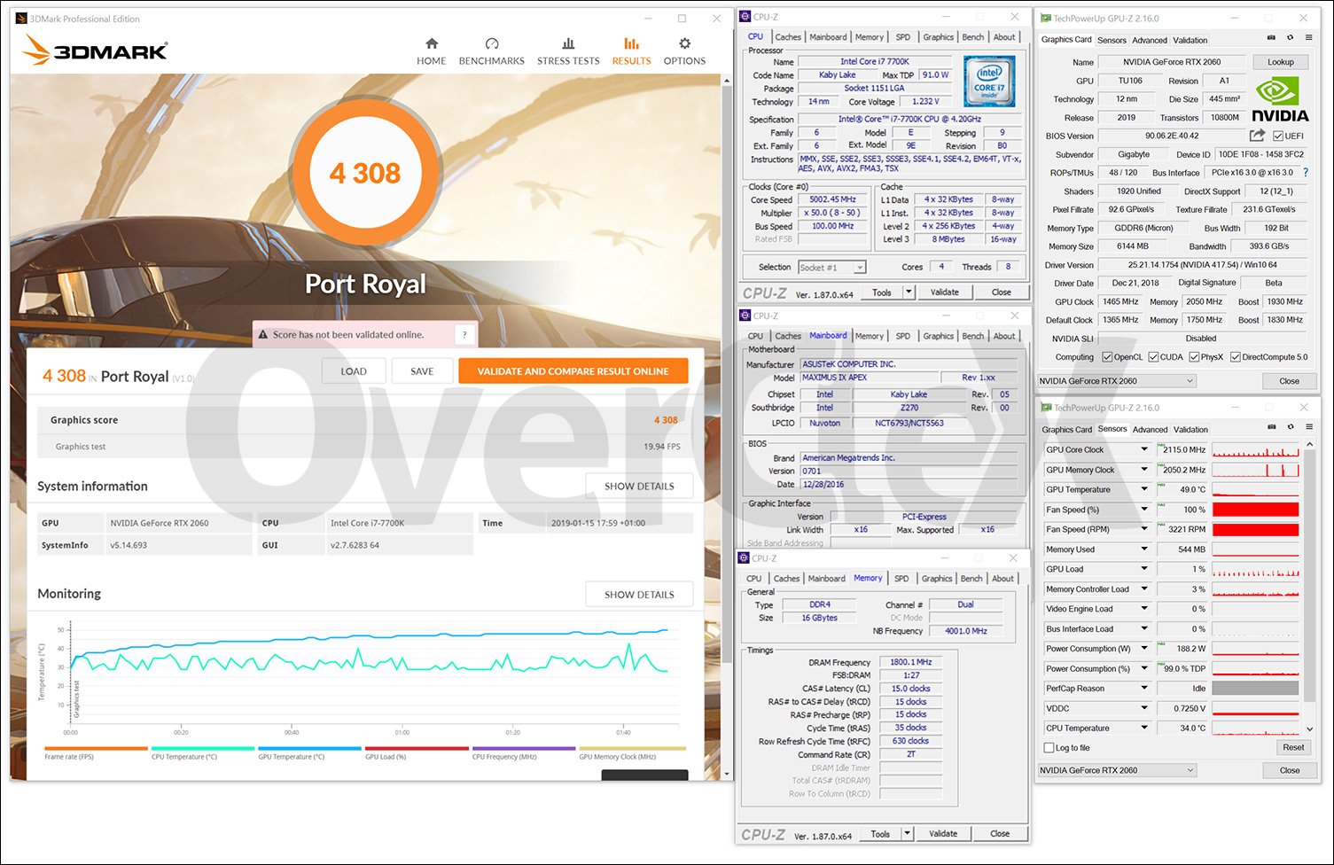Open the Options gear in 3DMark
The width and height of the screenshot is (1334, 865).
pyautogui.click(x=684, y=43)
